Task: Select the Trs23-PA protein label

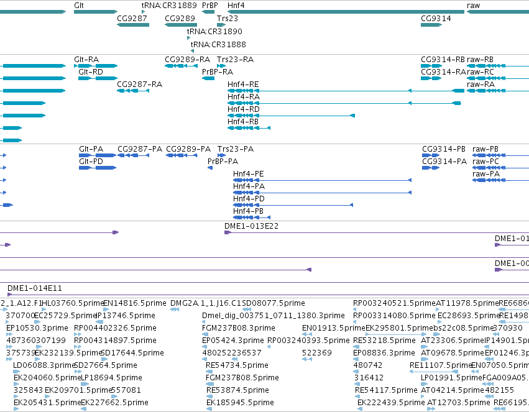Action: click(236, 149)
